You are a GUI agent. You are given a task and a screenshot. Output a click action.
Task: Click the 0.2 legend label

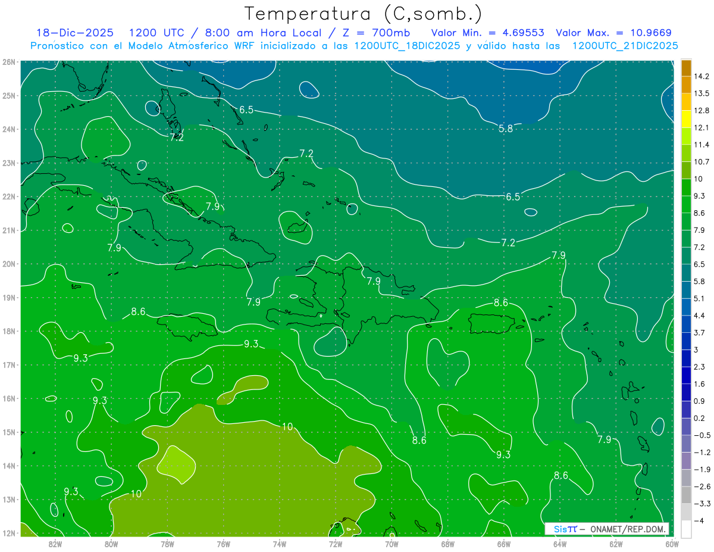(700, 418)
